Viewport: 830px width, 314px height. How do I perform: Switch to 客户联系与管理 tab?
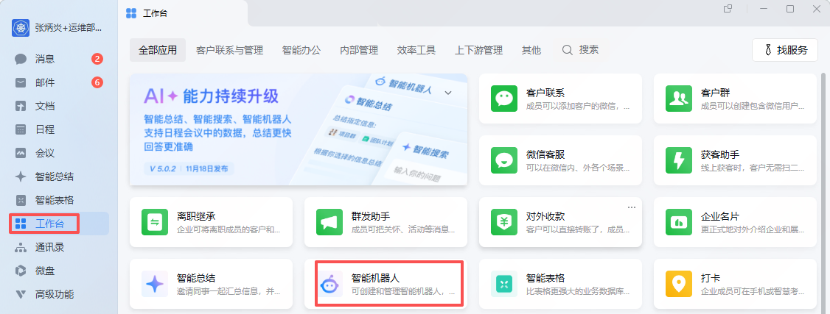(229, 50)
